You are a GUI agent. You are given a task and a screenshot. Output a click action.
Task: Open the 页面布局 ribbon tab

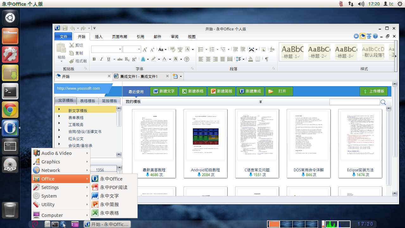click(x=120, y=37)
